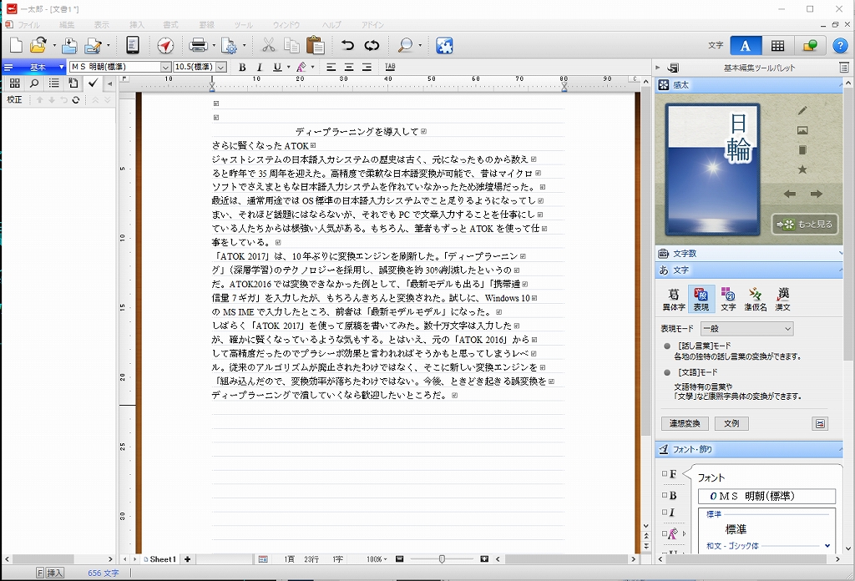Open the font size dropdown 10.5
Screen dimensions: 855x581
tap(221, 67)
